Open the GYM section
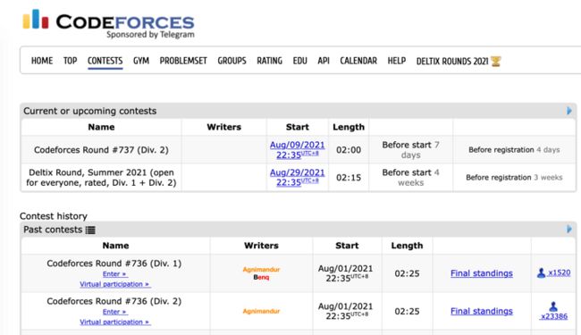 (141, 61)
